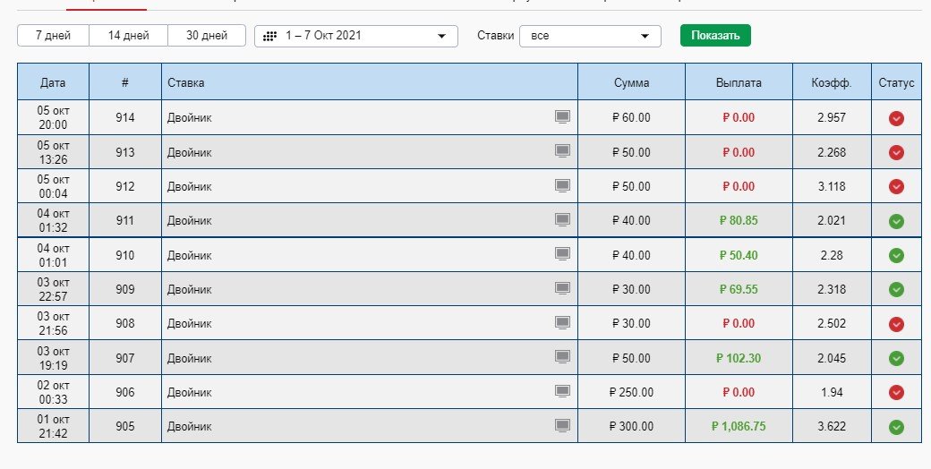
Task: Click the red status icon for bet 906
Action: (896, 392)
